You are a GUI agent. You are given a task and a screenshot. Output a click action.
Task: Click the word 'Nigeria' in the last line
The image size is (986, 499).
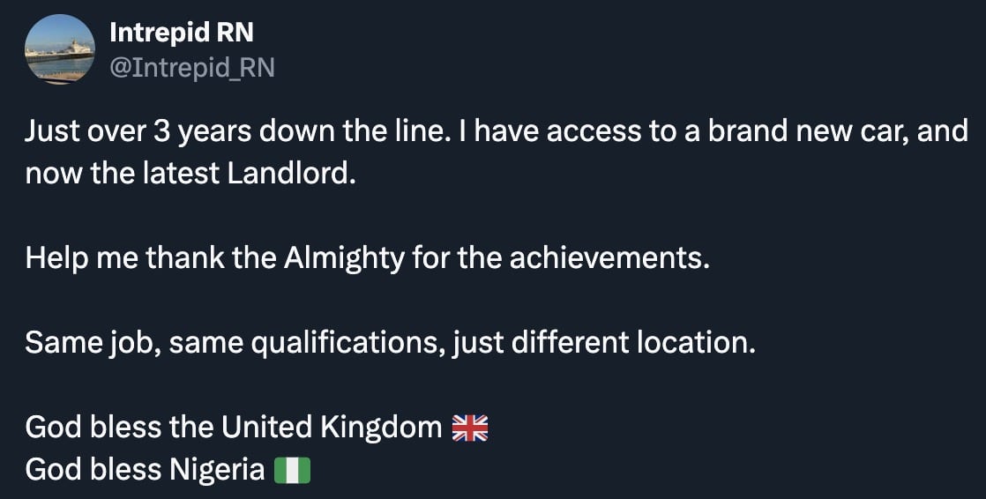(215, 470)
